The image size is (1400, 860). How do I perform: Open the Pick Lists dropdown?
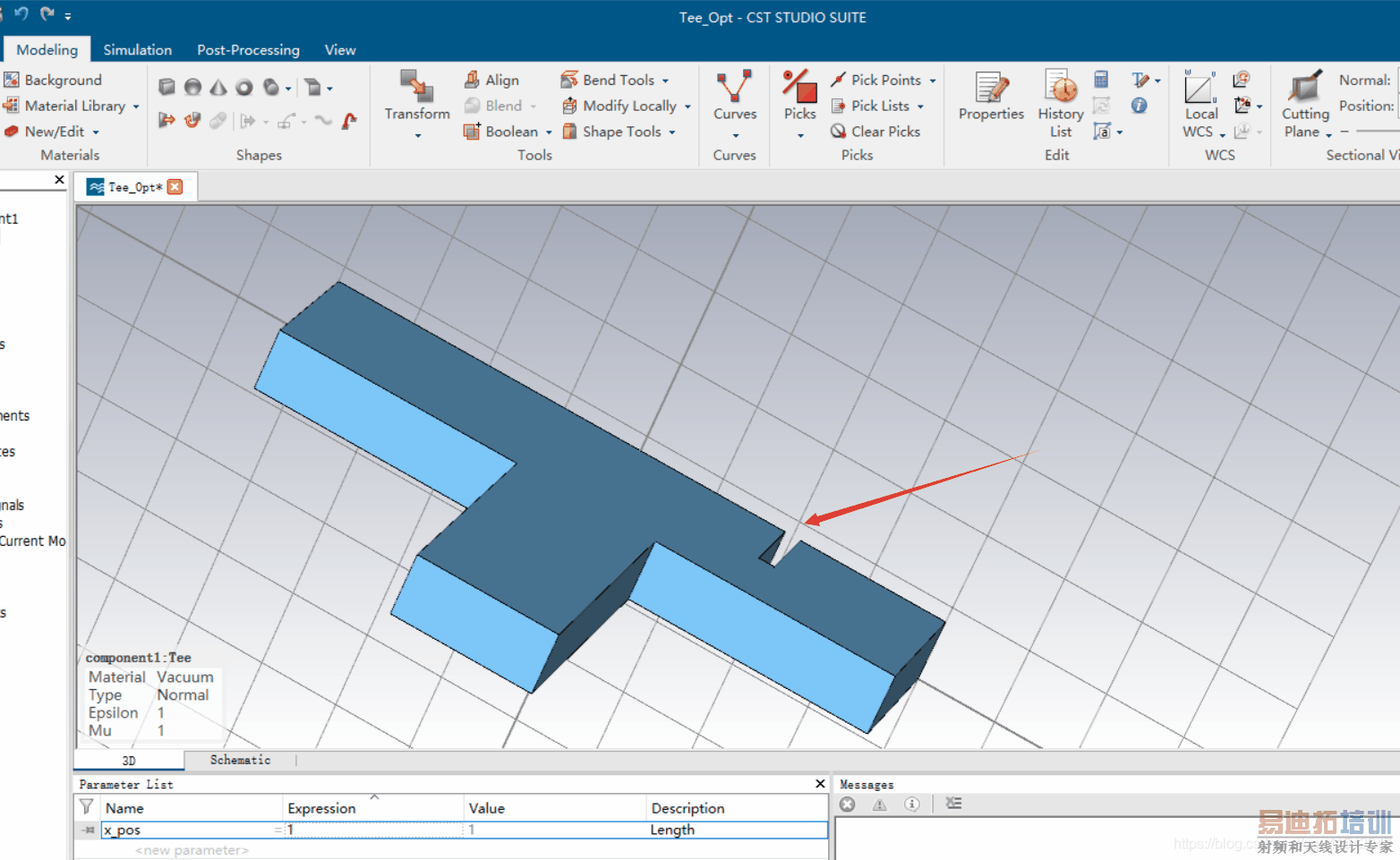coord(920,106)
